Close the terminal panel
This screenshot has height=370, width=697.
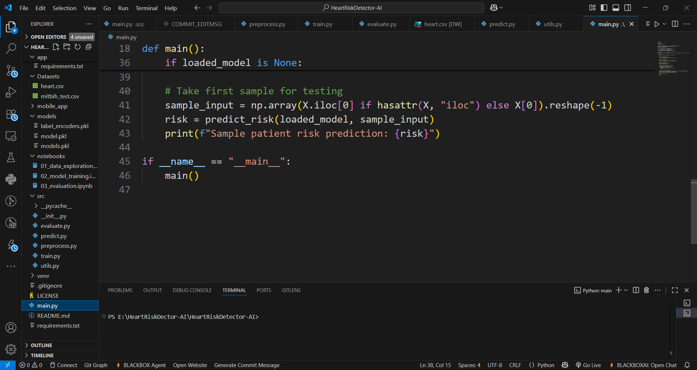click(686, 290)
